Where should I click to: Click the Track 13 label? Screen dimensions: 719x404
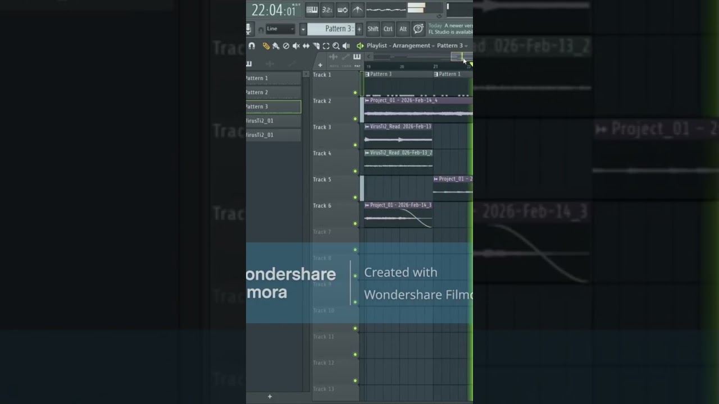coord(324,389)
